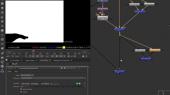
Task: Click the pencil edit icon in Properties toolbar
Action: pyautogui.click(x=16, y=64)
